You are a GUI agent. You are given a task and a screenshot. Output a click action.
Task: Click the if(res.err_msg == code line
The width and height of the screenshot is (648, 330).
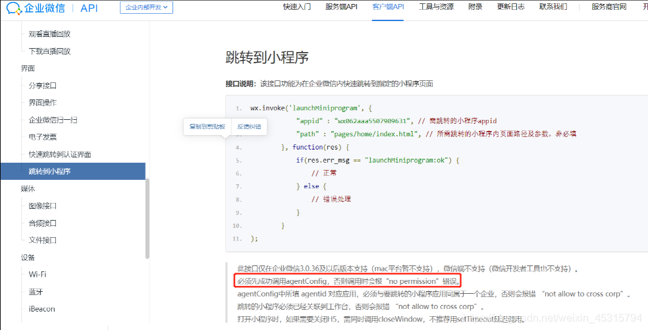[x=378, y=160]
